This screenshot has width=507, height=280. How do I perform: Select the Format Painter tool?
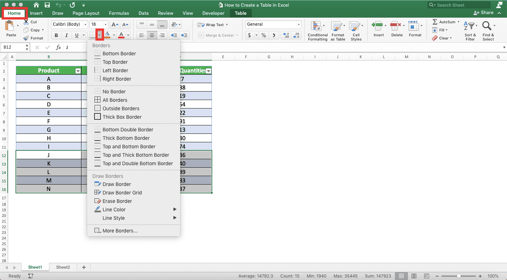coord(34,38)
